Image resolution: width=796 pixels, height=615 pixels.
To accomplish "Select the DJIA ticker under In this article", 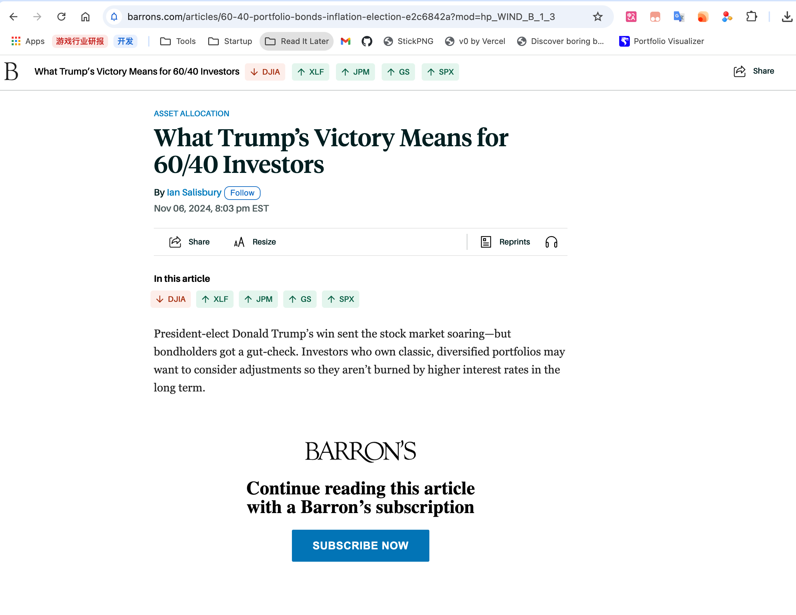I will (x=170, y=299).
